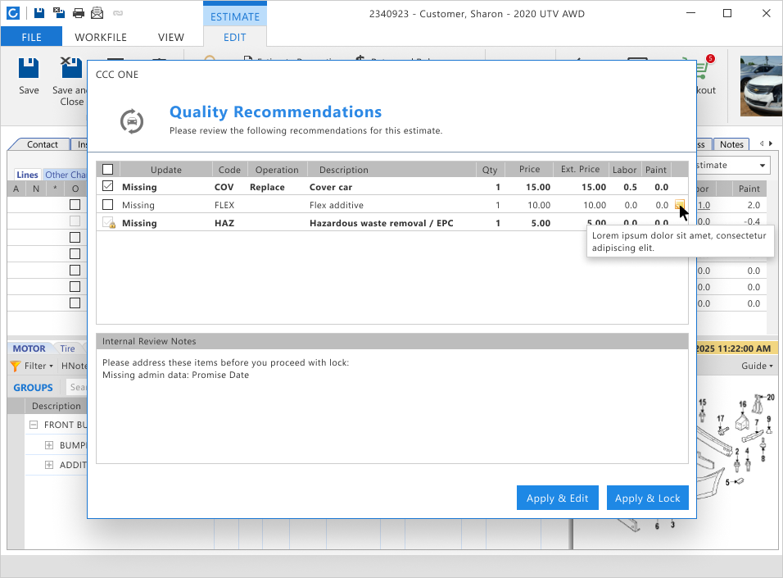Open the Filter dropdown arrow
783x578 pixels.
click(x=51, y=366)
